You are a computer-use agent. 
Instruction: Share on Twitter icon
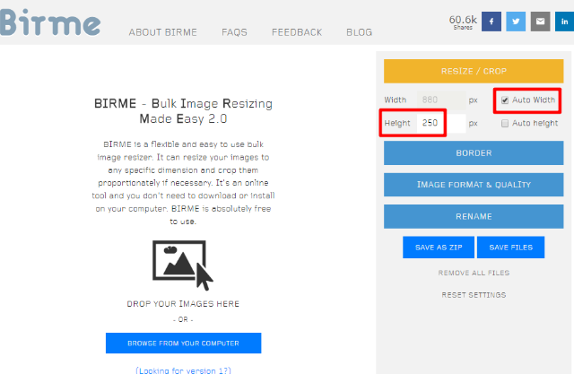coord(516,22)
